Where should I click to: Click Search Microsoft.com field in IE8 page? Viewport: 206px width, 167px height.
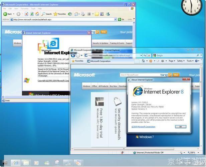pos(140,75)
